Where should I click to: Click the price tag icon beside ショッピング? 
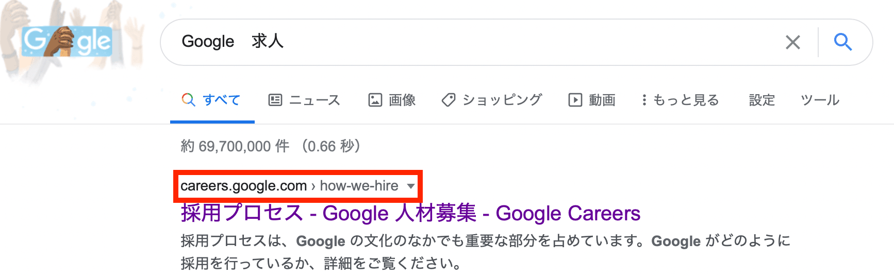(449, 100)
